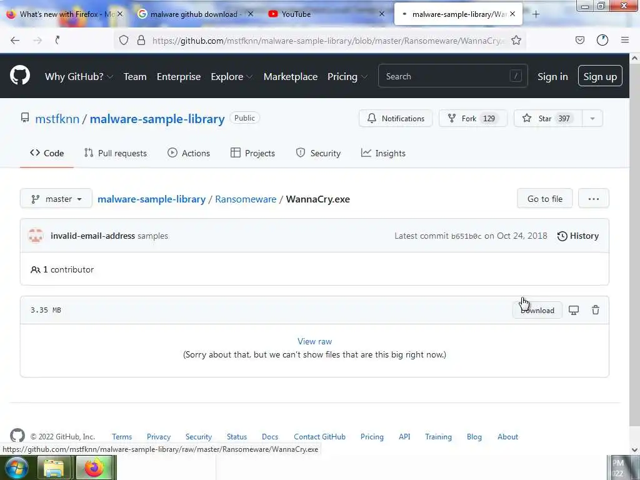The height and width of the screenshot is (480, 640).
Task: Open the Actions tab
Action: tap(189, 153)
